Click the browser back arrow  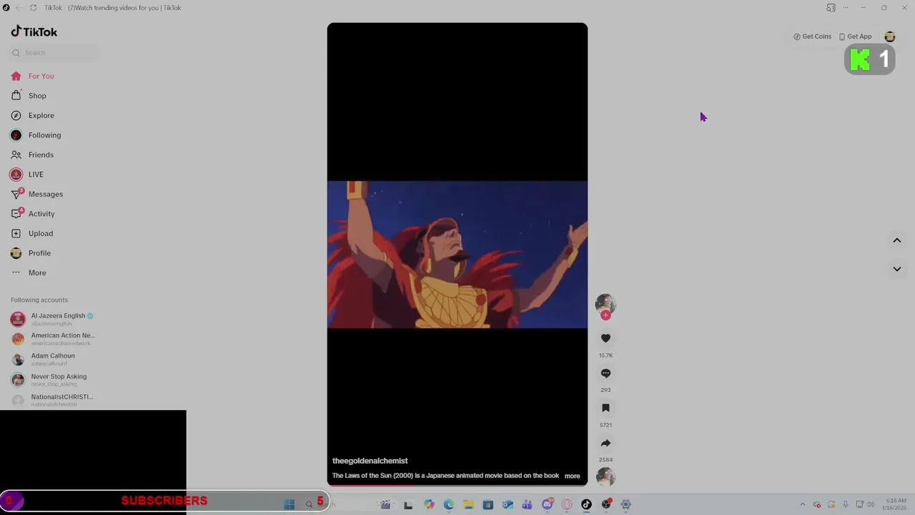[x=19, y=8]
